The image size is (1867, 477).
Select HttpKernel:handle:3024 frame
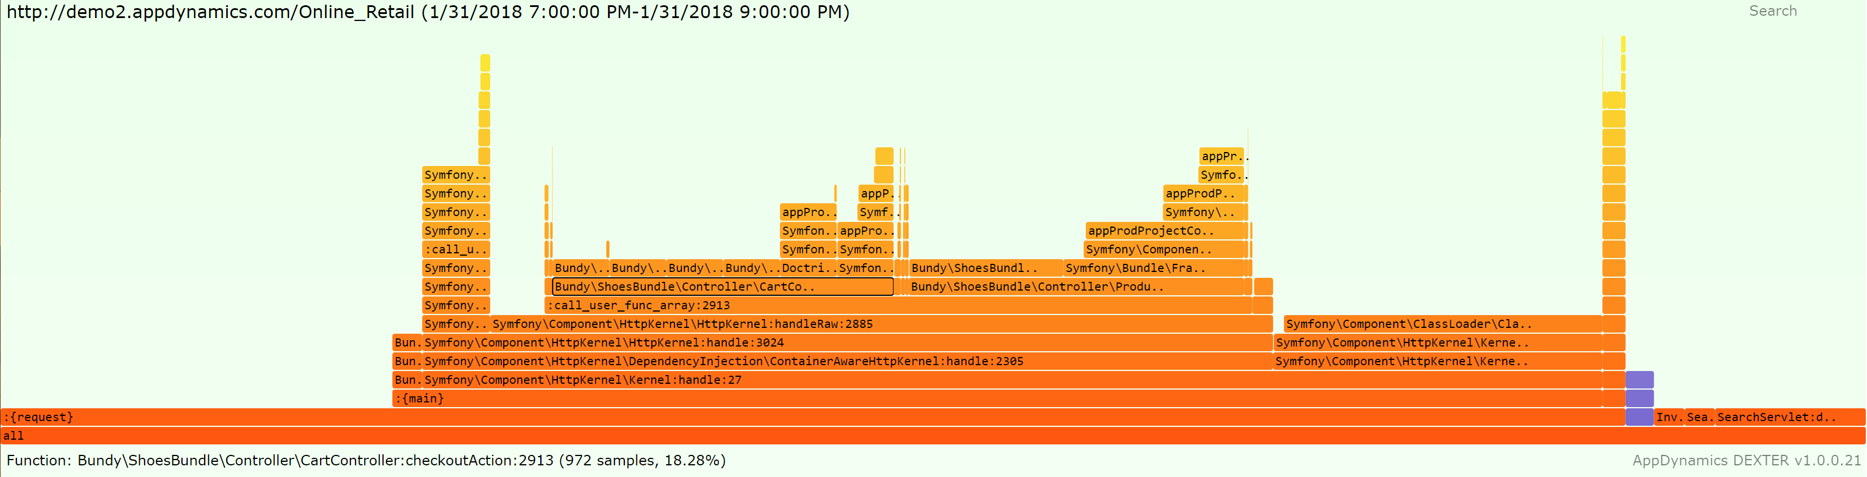point(846,342)
